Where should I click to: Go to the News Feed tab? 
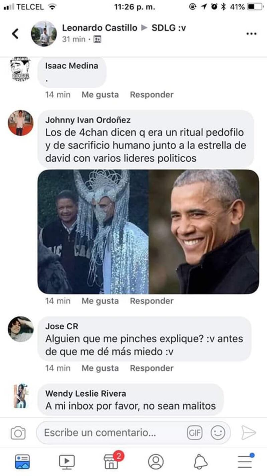[x=22, y=462]
